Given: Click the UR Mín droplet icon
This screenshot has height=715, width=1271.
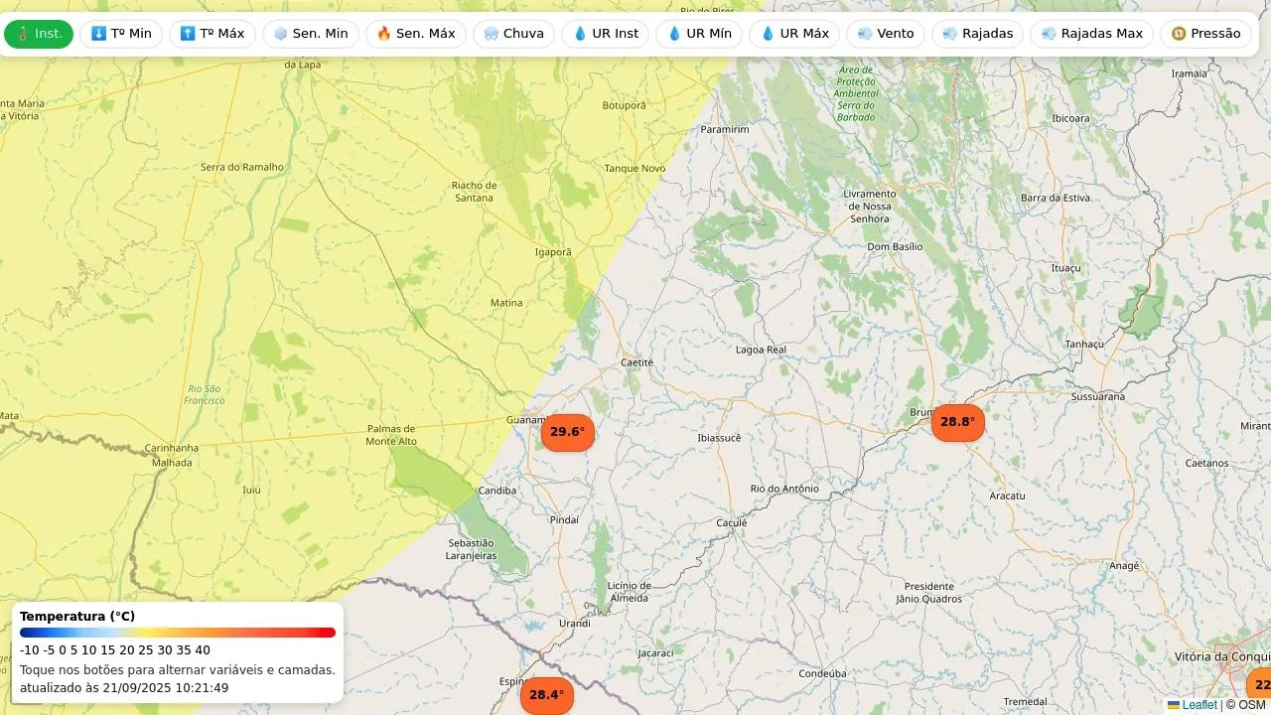Looking at the screenshot, I should [674, 34].
